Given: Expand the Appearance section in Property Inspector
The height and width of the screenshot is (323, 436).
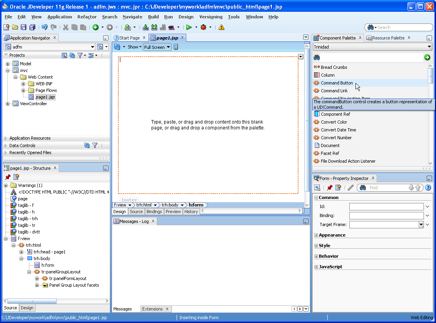Looking at the screenshot, I should 316,235.
